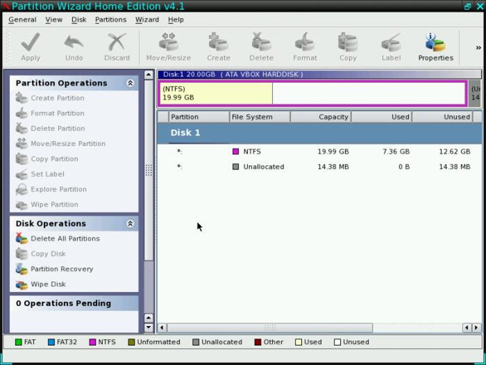Click the Explore Partition label
Image resolution: width=486 pixels, height=365 pixels.
(59, 189)
